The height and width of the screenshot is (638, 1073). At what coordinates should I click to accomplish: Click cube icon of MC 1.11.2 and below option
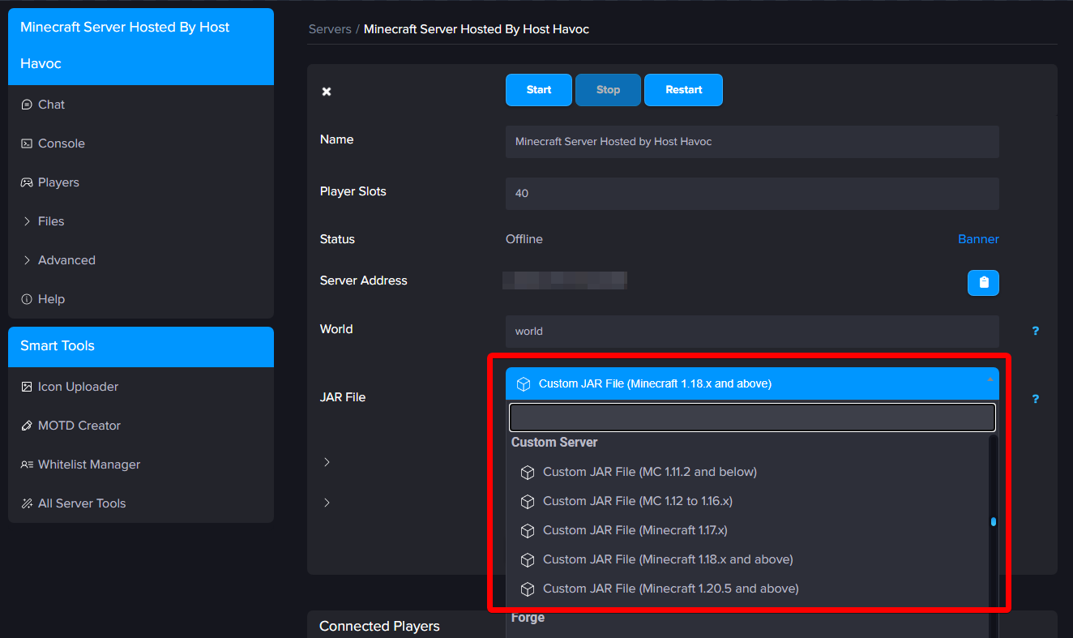click(528, 473)
